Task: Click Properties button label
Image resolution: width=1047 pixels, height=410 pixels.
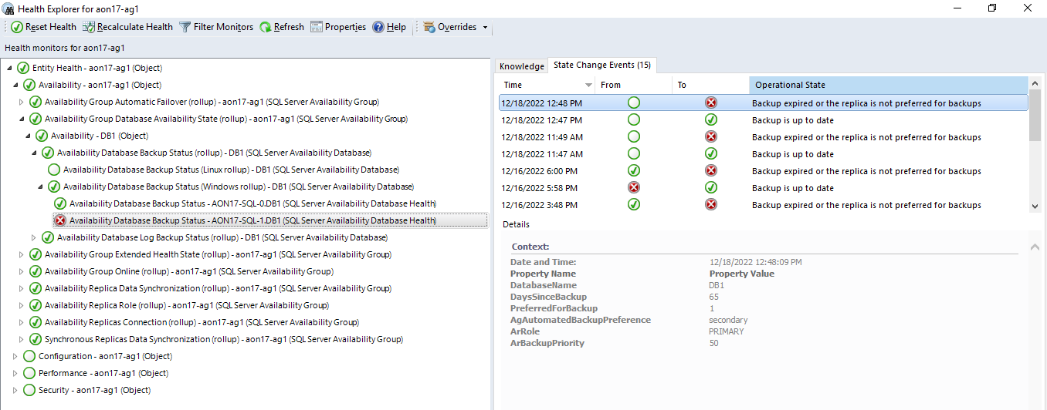Action: click(345, 27)
